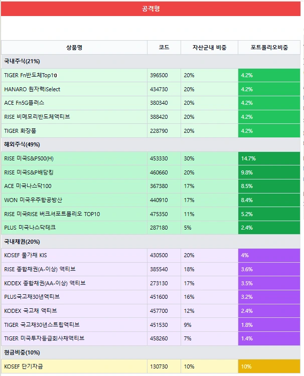Image resolution: width=304 pixels, height=376 pixels.
Task: Click RISE 비메모리반도체액티브 product name
Action: [x=37, y=117]
